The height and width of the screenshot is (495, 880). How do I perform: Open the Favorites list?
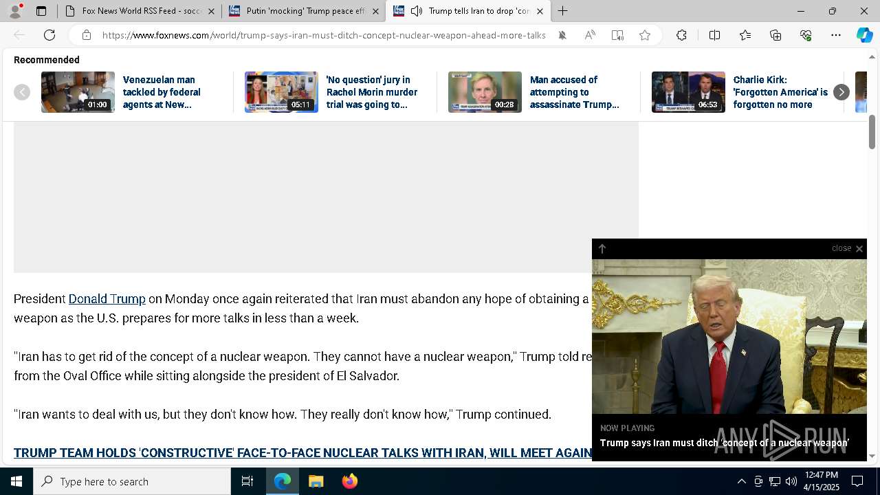(745, 35)
